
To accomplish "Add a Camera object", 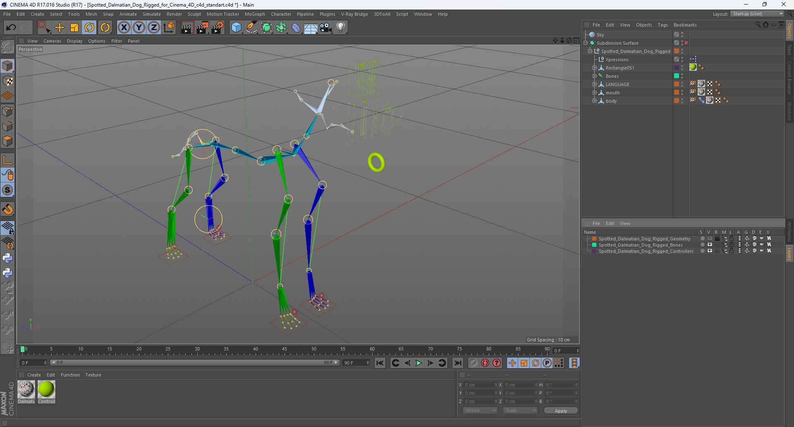I will (326, 28).
